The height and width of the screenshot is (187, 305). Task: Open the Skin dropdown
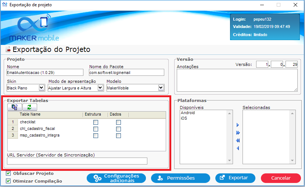42,88
